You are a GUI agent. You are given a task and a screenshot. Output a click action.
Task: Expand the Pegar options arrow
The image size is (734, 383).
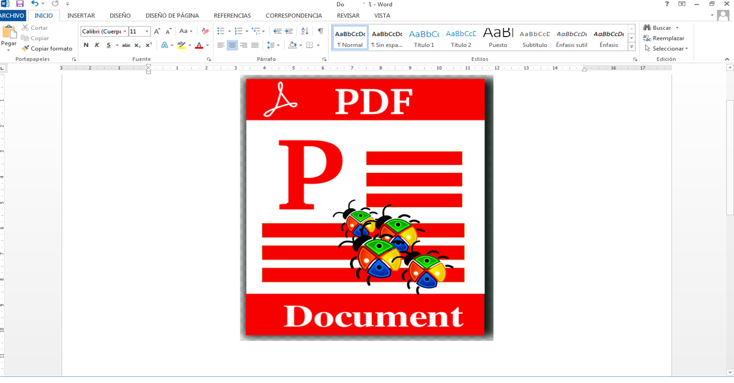[9, 50]
